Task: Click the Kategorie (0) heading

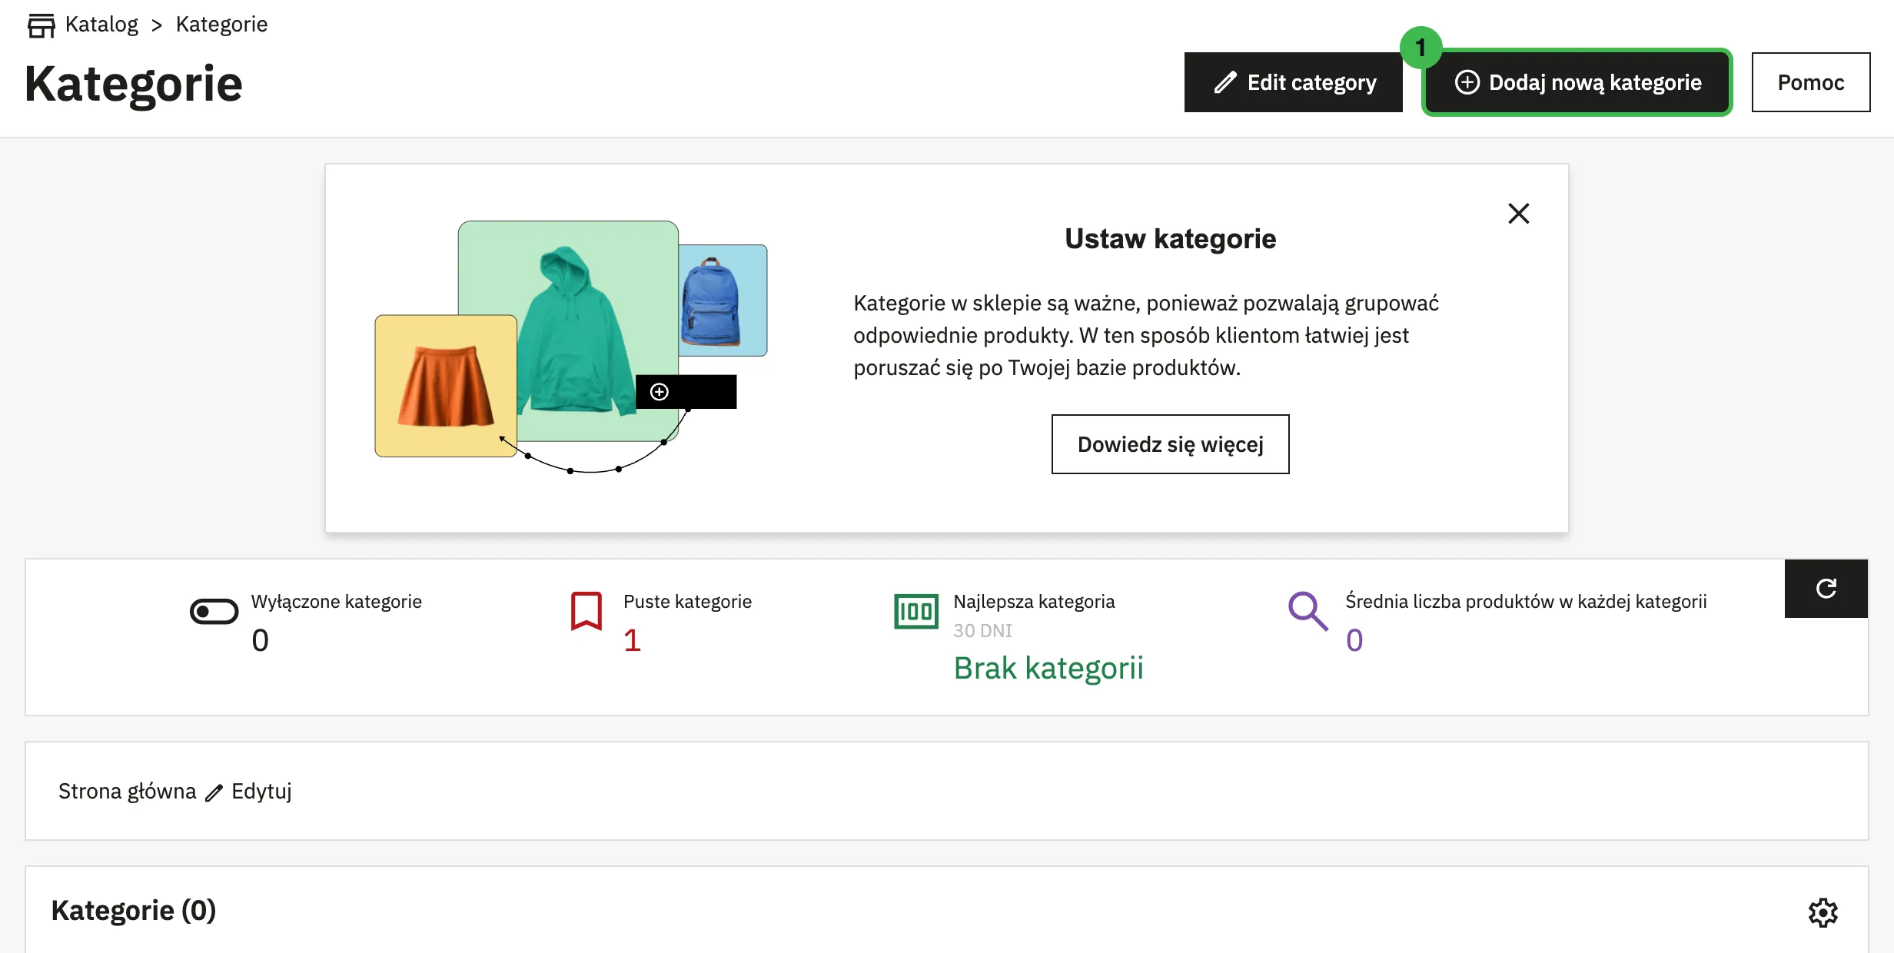Action: (134, 910)
